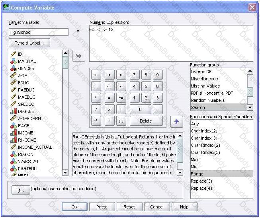Image resolution: width=260 pixels, height=218 pixels.
Task: Click the number 0 key
Action: (x=140, y=109)
